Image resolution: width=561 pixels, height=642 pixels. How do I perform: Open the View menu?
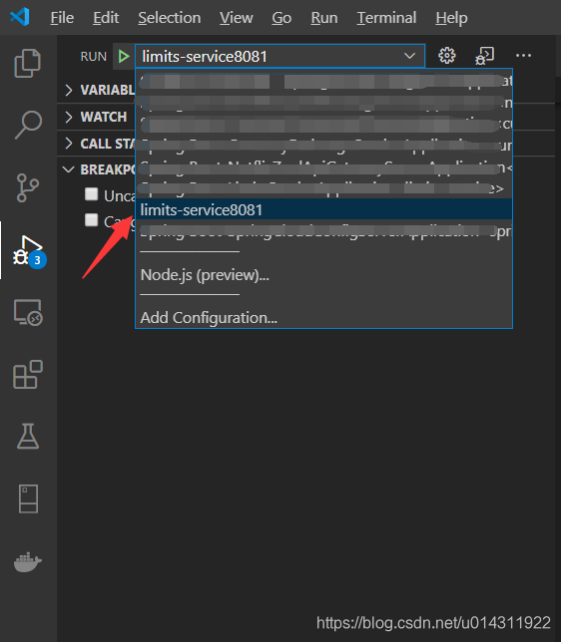tap(237, 18)
